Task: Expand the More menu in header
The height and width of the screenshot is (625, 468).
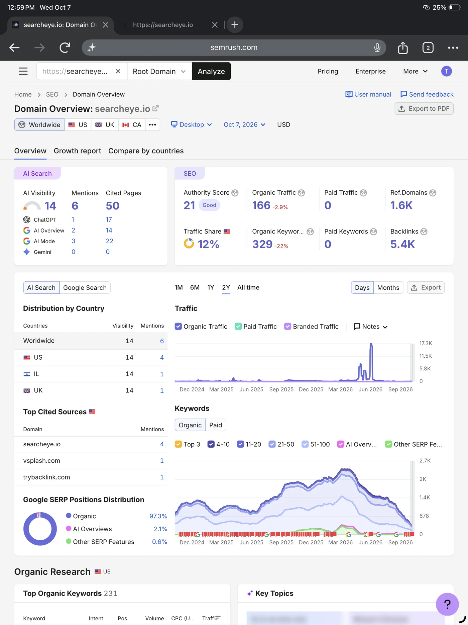Action: (415, 71)
